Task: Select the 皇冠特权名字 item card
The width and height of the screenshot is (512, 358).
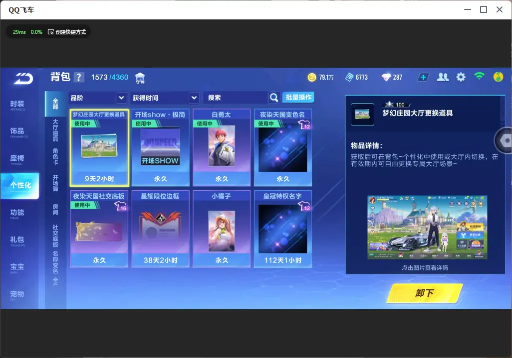Action: [x=283, y=229]
